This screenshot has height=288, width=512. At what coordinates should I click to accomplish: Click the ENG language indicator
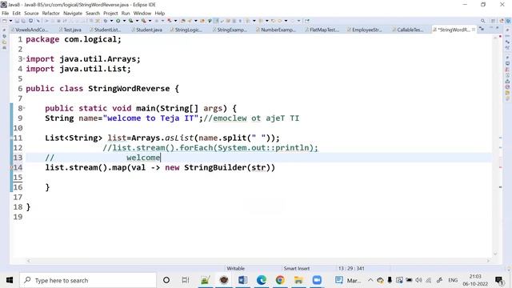(453, 280)
